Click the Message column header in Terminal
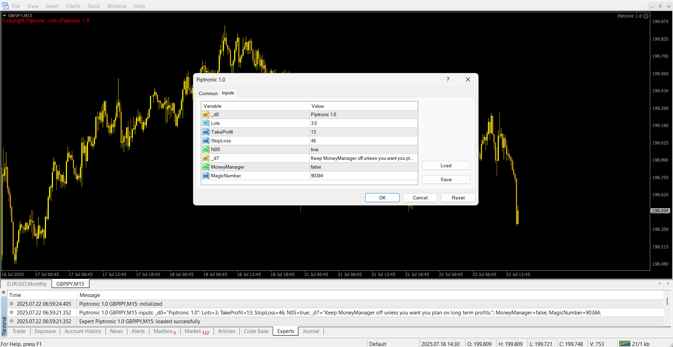 (x=370, y=295)
